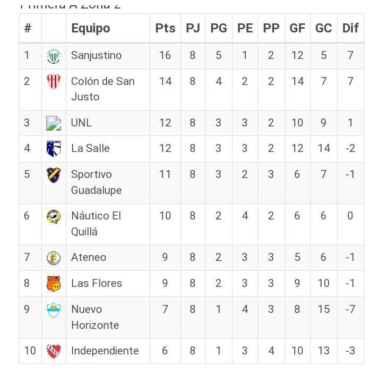378x373 pixels.
Task: Sort table by Pts column header
Action: click(x=165, y=28)
